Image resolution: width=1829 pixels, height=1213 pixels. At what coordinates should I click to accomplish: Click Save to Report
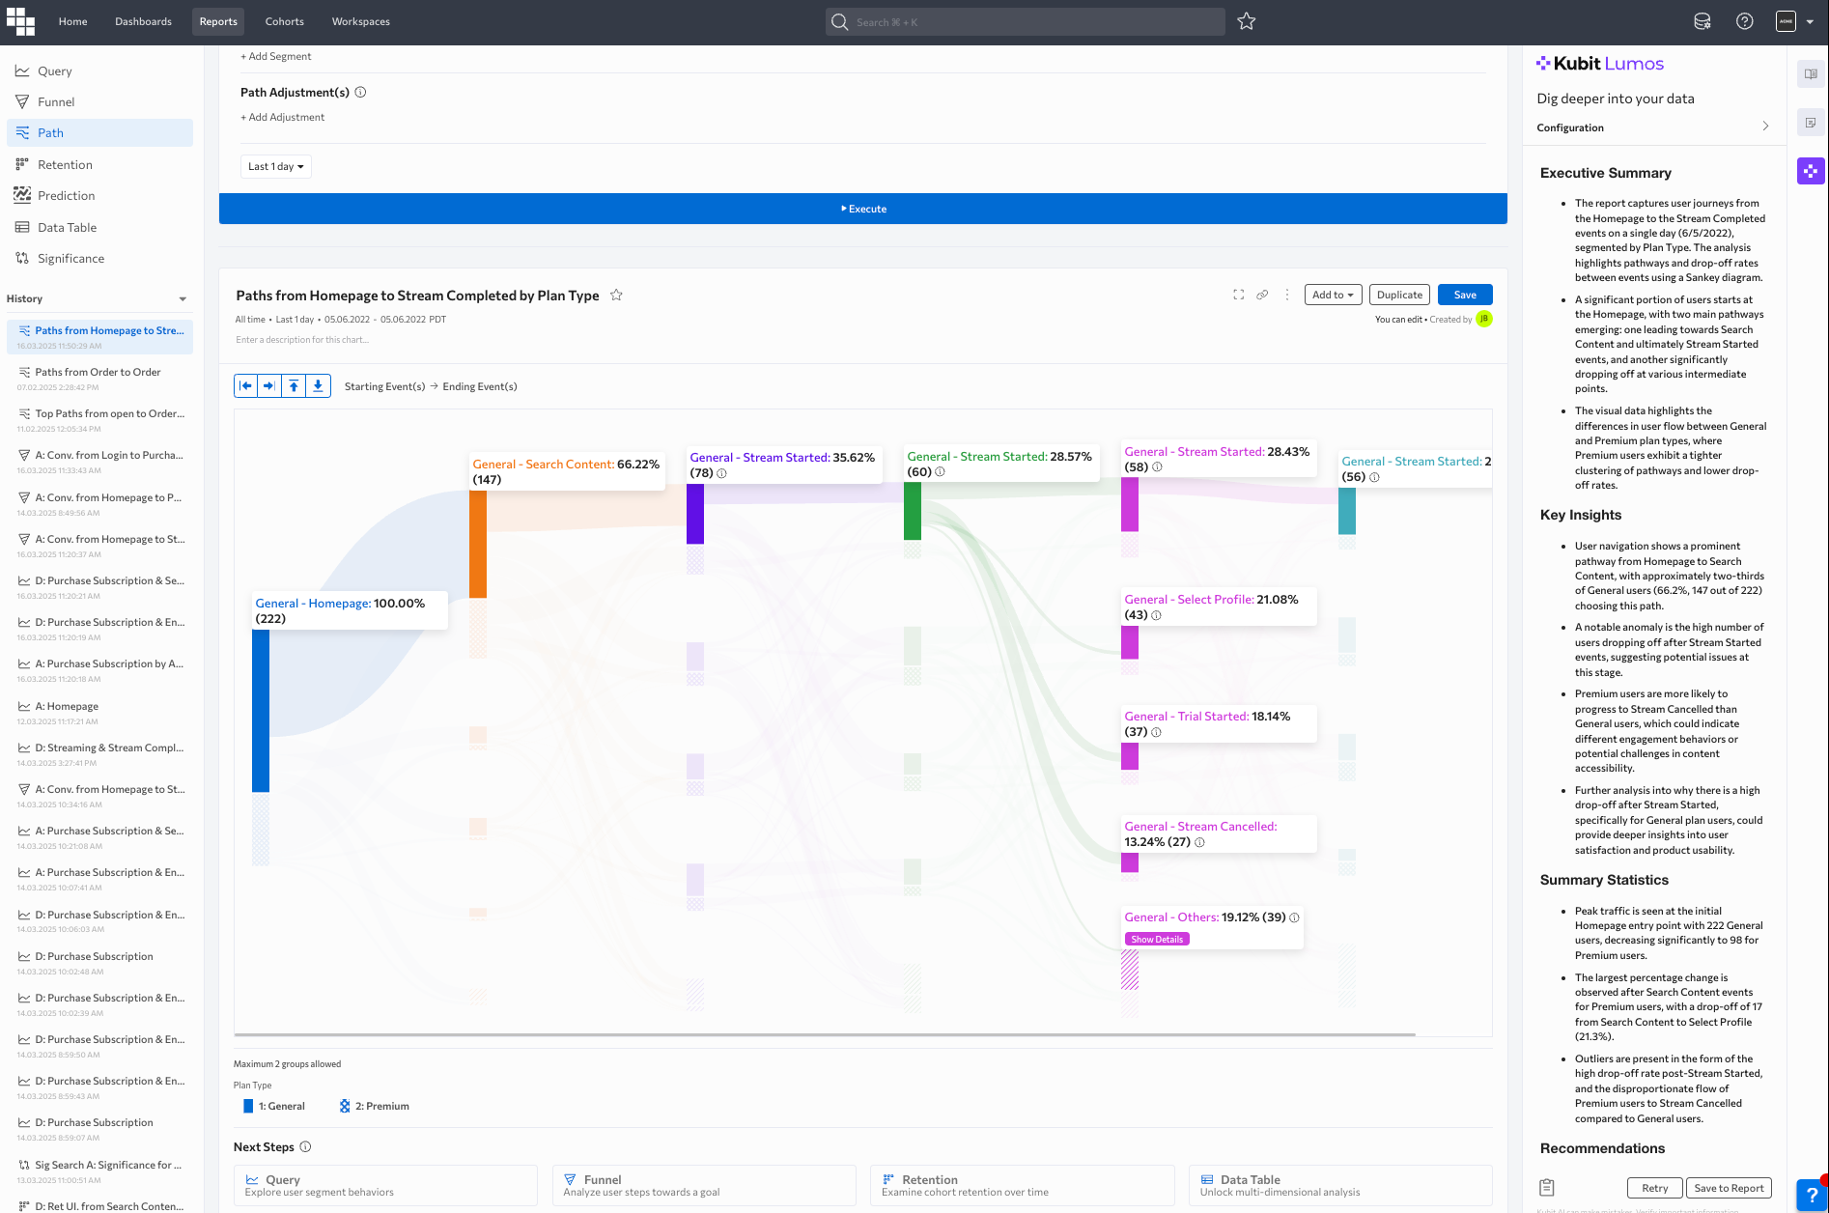1729,1188
